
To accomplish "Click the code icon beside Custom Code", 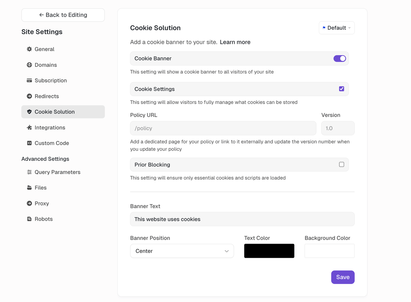I will pos(29,143).
